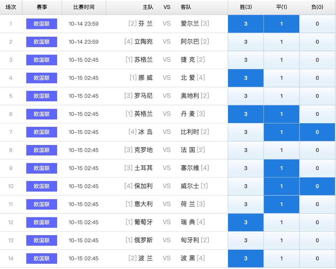Select loss (0) for match 8 克罗地 vs 法国
The width and height of the screenshot is (336, 269).
317,150
